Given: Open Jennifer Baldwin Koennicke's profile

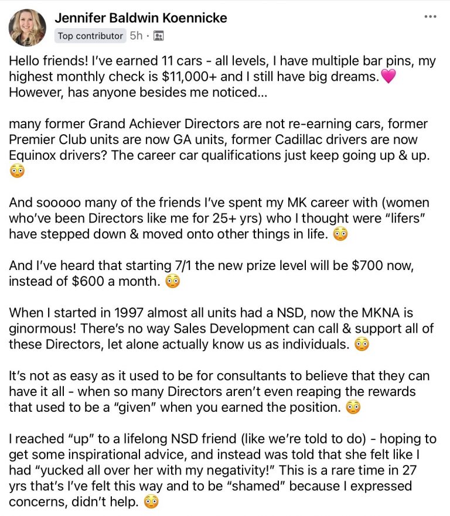Looking at the screenshot, I should pos(142,18).
